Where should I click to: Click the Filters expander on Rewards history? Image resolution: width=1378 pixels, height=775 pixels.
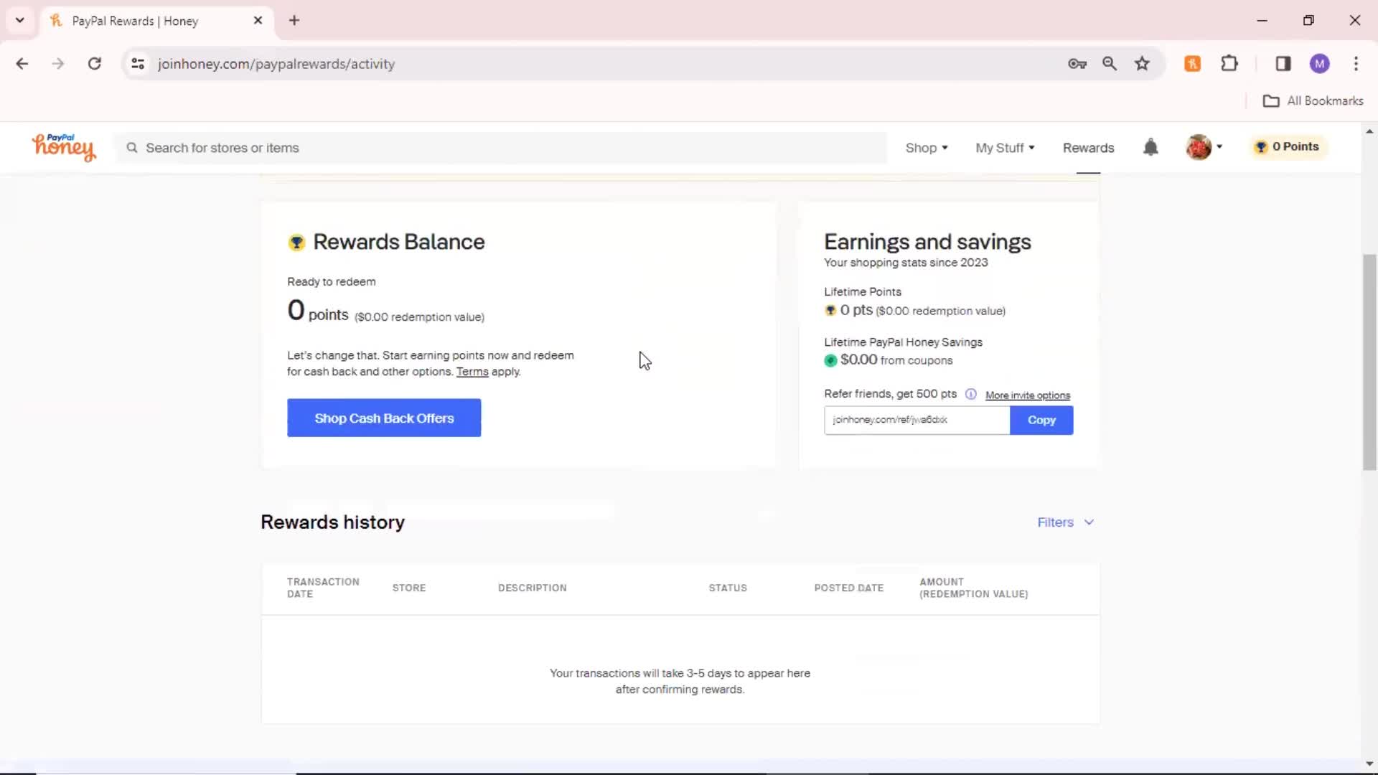pos(1067,522)
